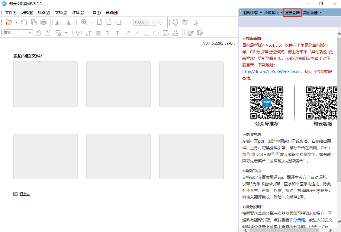
Task: Rotate the page clockwise
Action: tap(68, 22)
